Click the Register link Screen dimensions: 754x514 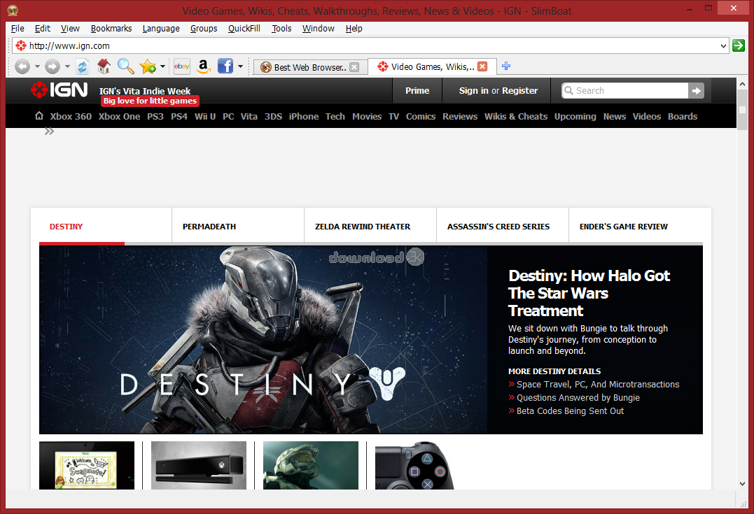point(519,90)
